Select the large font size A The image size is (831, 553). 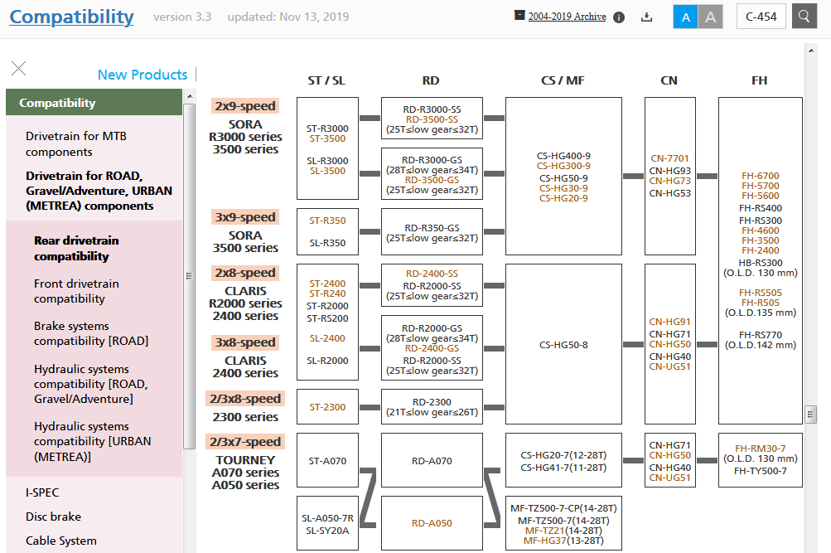point(710,17)
